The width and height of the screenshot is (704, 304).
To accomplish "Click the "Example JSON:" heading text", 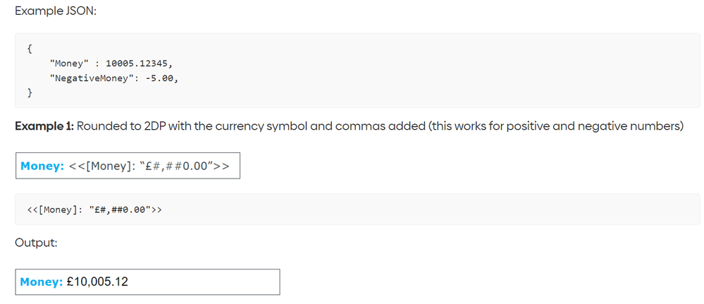I will (56, 11).
